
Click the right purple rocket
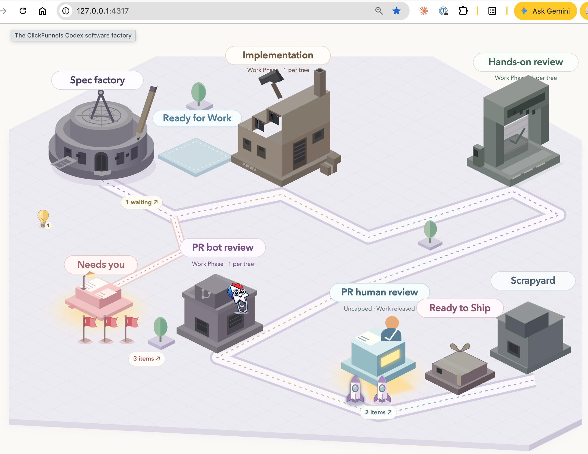382,389
